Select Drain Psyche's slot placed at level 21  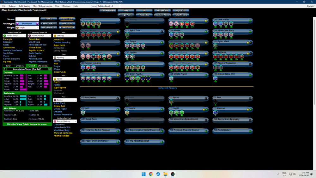click(132, 78)
